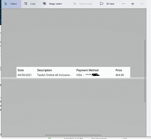The width and height of the screenshot is (151, 139).
Task: Click the green sync checkmark status icon
Action: pos(50,138)
